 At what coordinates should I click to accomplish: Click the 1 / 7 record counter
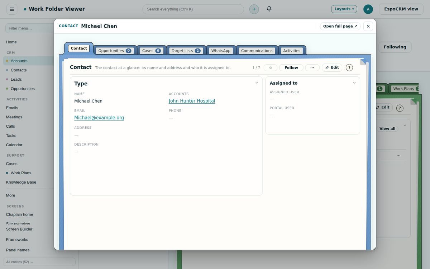tap(256, 68)
